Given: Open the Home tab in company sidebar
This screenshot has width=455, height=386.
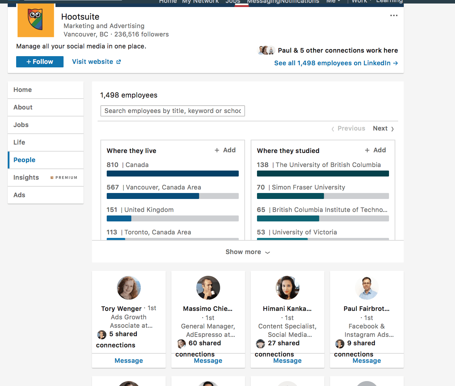Looking at the screenshot, I should (46, 90).
